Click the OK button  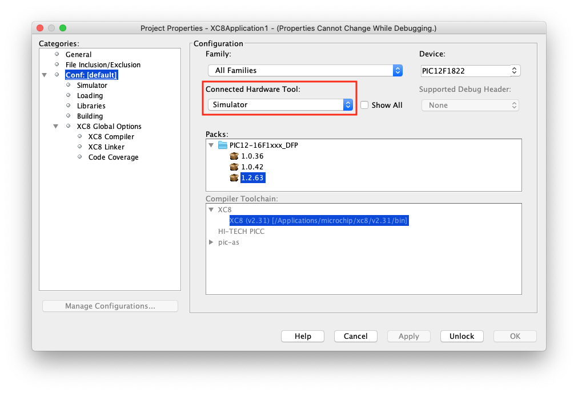(x=515, y=336)
